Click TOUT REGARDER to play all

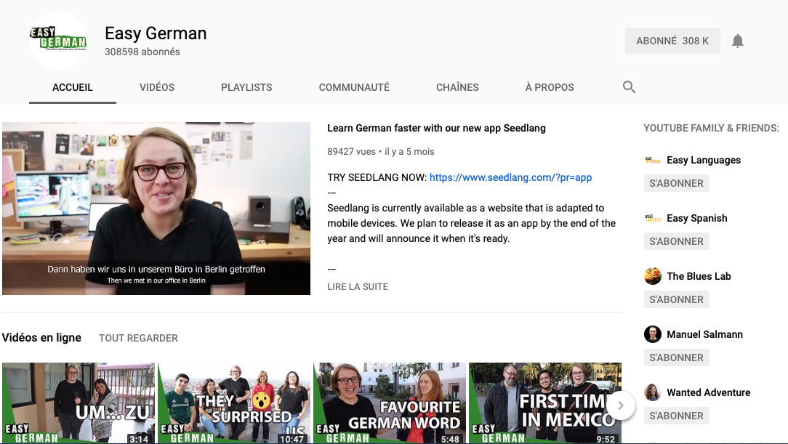[138, 338]
